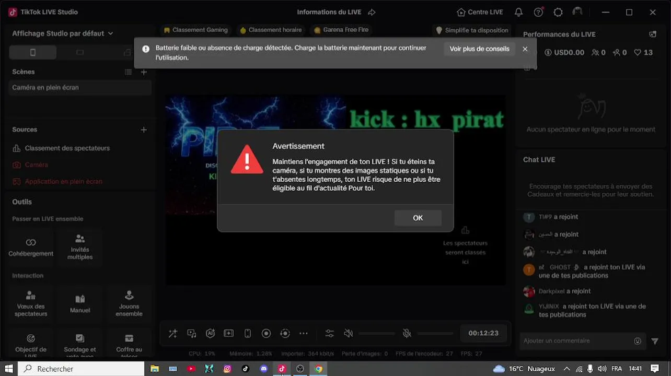Open Sondage et vote tool

[80, 345]
